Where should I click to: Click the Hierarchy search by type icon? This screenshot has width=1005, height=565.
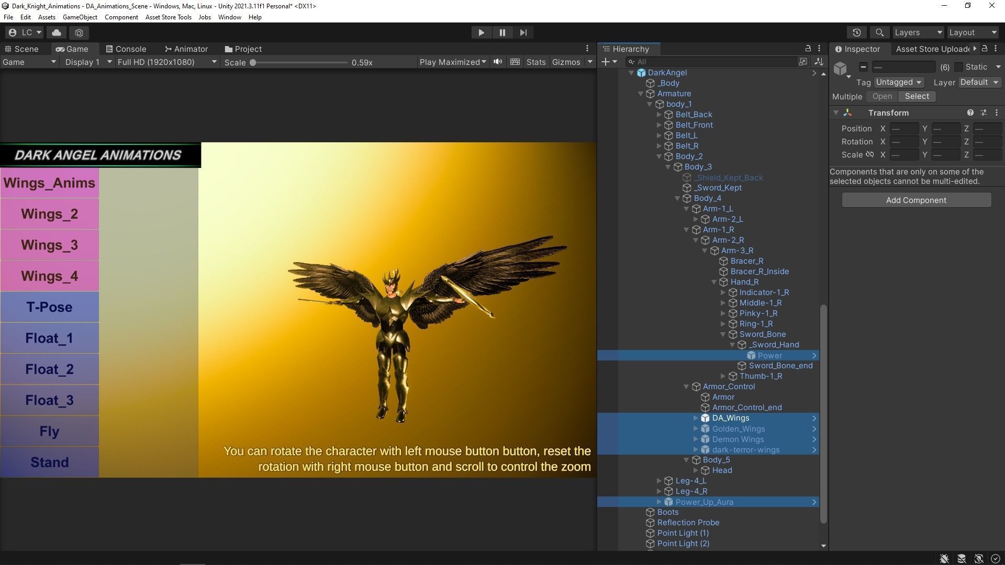[x=802, y=62]
